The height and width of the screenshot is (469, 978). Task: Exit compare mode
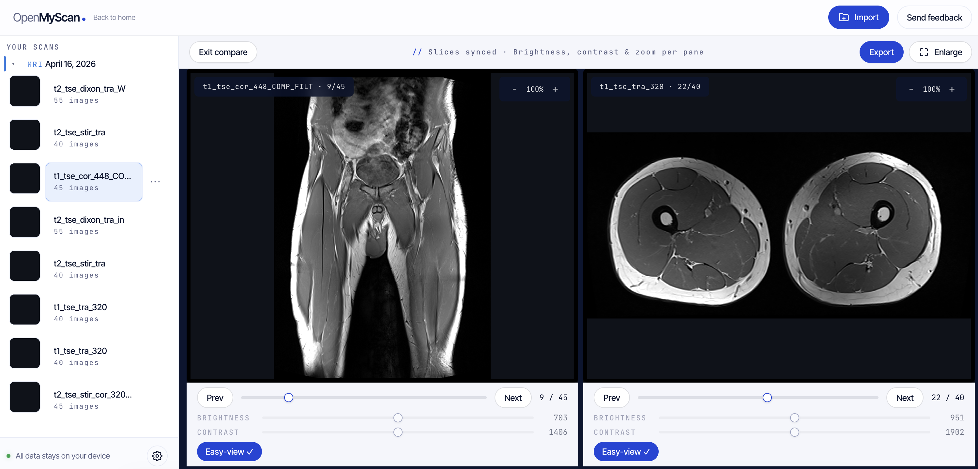pos(223,52)
